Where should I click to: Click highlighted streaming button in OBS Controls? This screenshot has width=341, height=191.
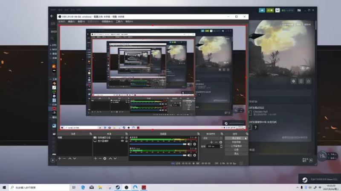(236, 138)
